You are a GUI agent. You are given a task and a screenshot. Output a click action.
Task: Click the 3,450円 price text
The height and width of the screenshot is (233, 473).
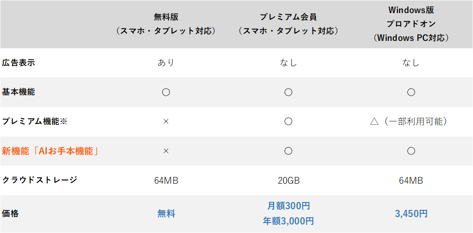[411, 213]
